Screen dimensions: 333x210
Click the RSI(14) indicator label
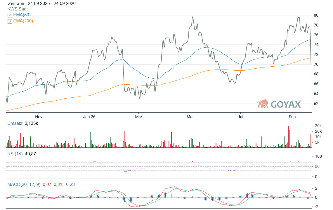point(15,154)
